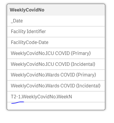
Task: Select WeeklyCovidNo.ICU COVID (Primary) field
Action: pyautogui.click(x=56, y=53)
